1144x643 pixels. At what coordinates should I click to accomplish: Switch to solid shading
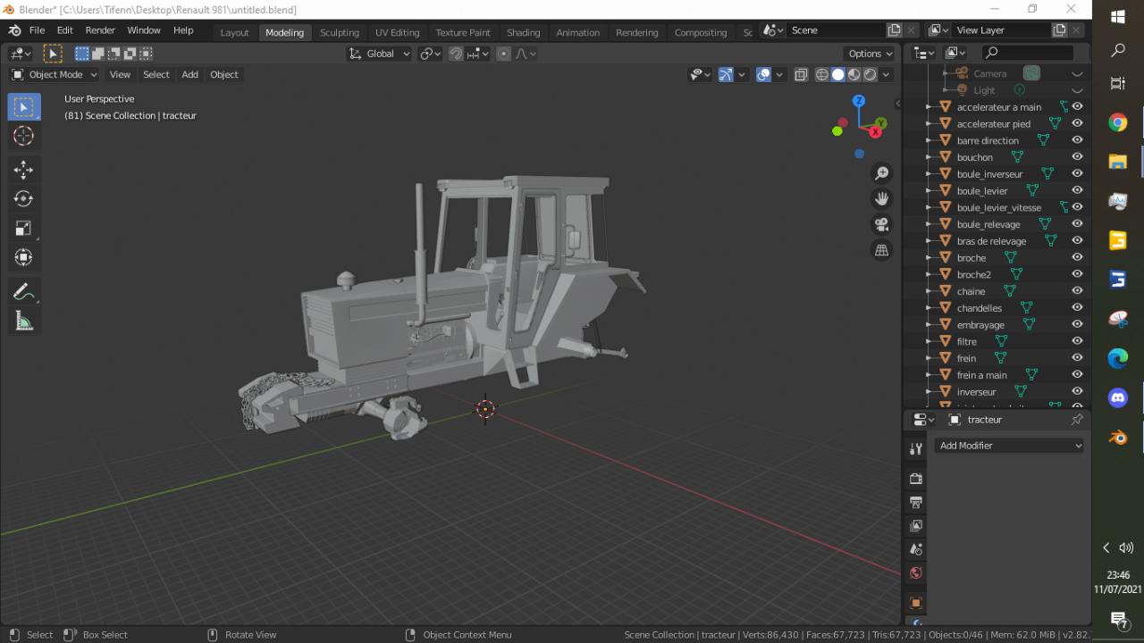[x=838, y=75]
